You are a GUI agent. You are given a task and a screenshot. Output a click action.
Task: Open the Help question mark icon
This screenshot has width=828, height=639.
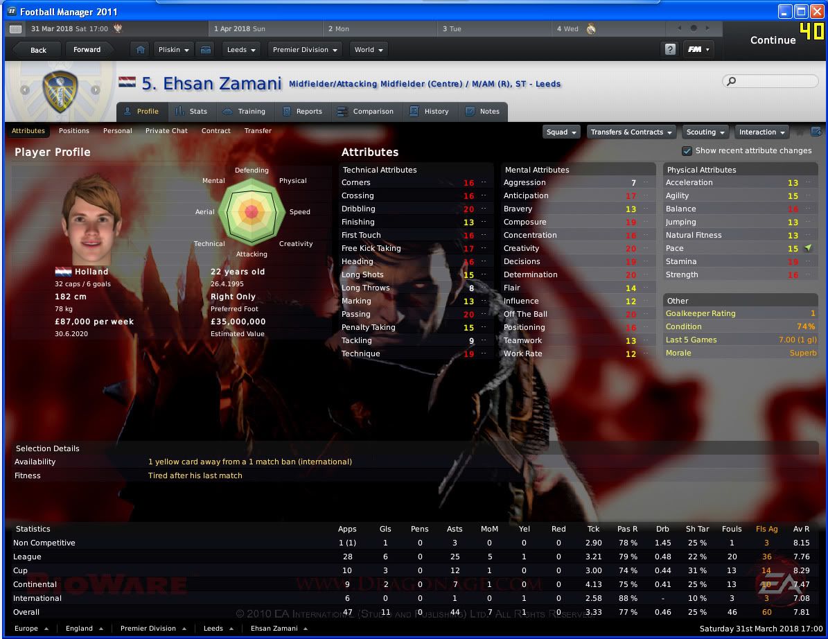pos(670,50)
